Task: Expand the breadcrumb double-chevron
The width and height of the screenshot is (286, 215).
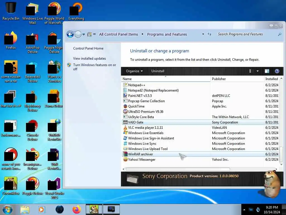Action: point(94,34)
